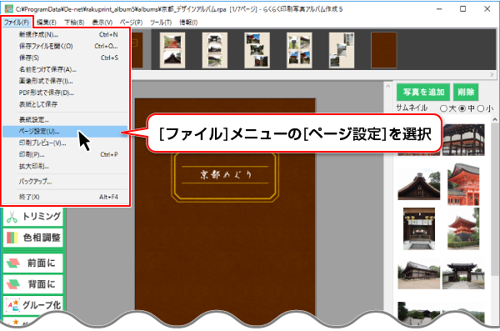
Task: Select page strip thumbnail with three stacked photos
Action: pyautogui.click(x=215, y=50)
